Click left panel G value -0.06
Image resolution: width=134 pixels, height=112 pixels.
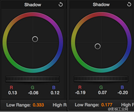(x=33, y=93)
